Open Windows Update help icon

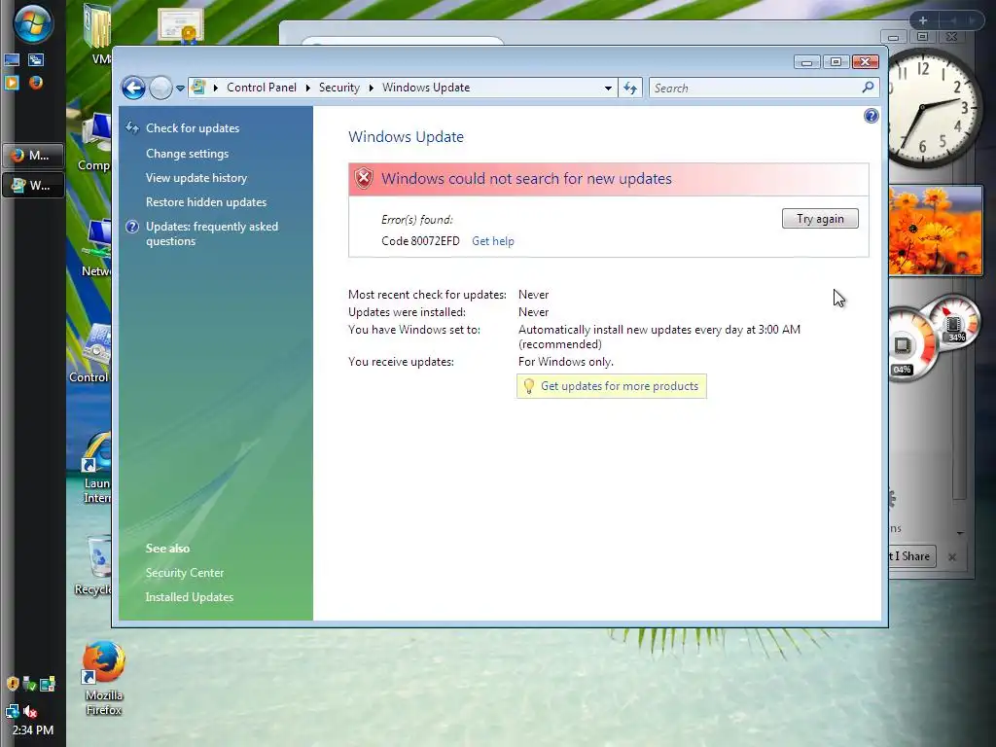click(871, 116)
